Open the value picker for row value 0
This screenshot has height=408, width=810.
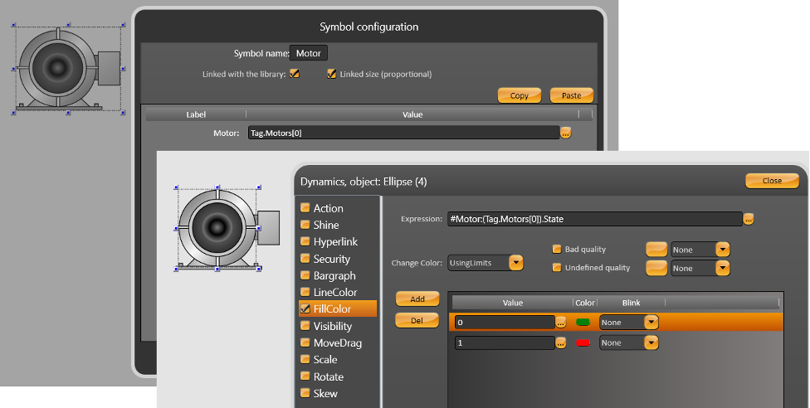561,322
